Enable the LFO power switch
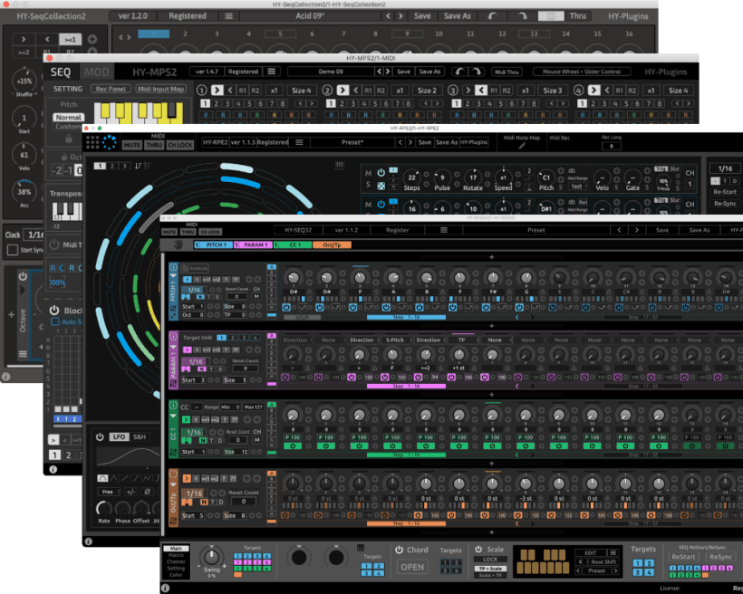 coord(99,436)
